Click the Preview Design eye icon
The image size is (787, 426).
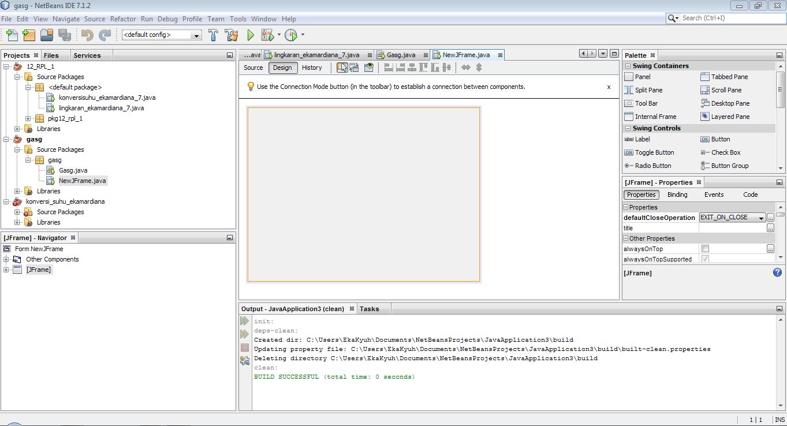coord(369,68)
